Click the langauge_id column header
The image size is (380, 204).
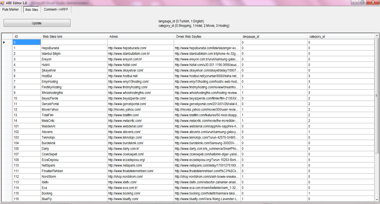[x=274, y=36]
